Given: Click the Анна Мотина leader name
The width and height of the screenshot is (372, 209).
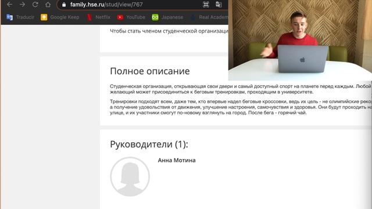Looking at the screenshot, I should (177, 160).
